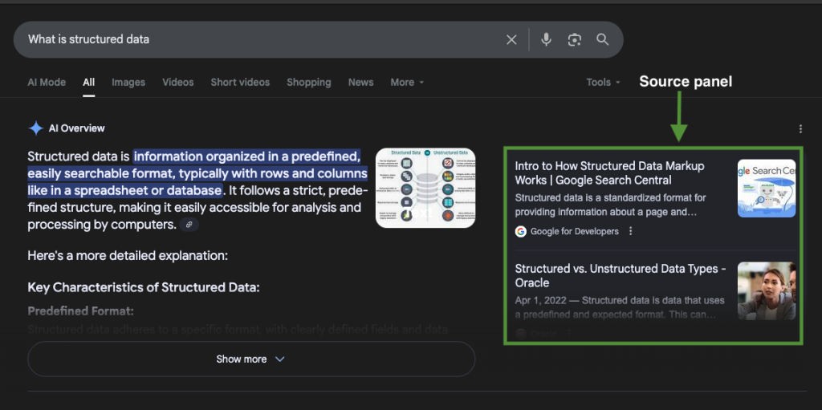Open the Videos results tab
The image size is (822, 410).
[177, 82]
